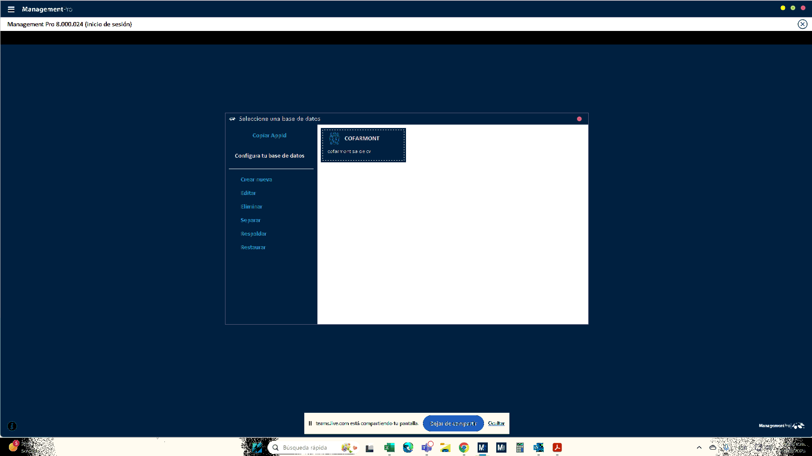Viewport: 812px width, 456px height.
Task: Close the database selection dialog red dot
Action: point(579,119)
